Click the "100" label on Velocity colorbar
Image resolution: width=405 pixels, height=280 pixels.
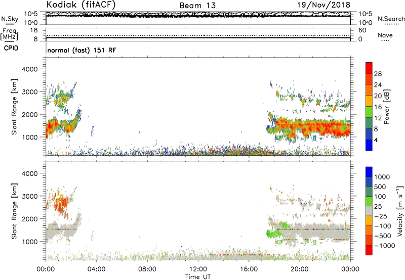click(x=380, y=197)
